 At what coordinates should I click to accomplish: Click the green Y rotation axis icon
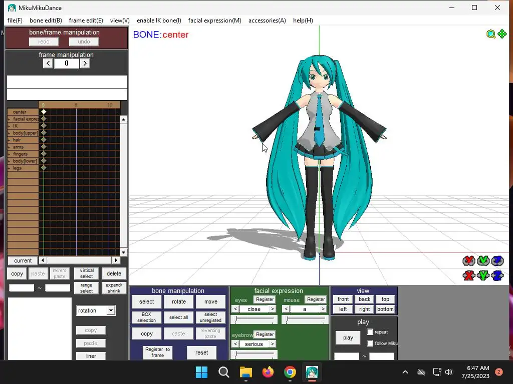(483, 261)
